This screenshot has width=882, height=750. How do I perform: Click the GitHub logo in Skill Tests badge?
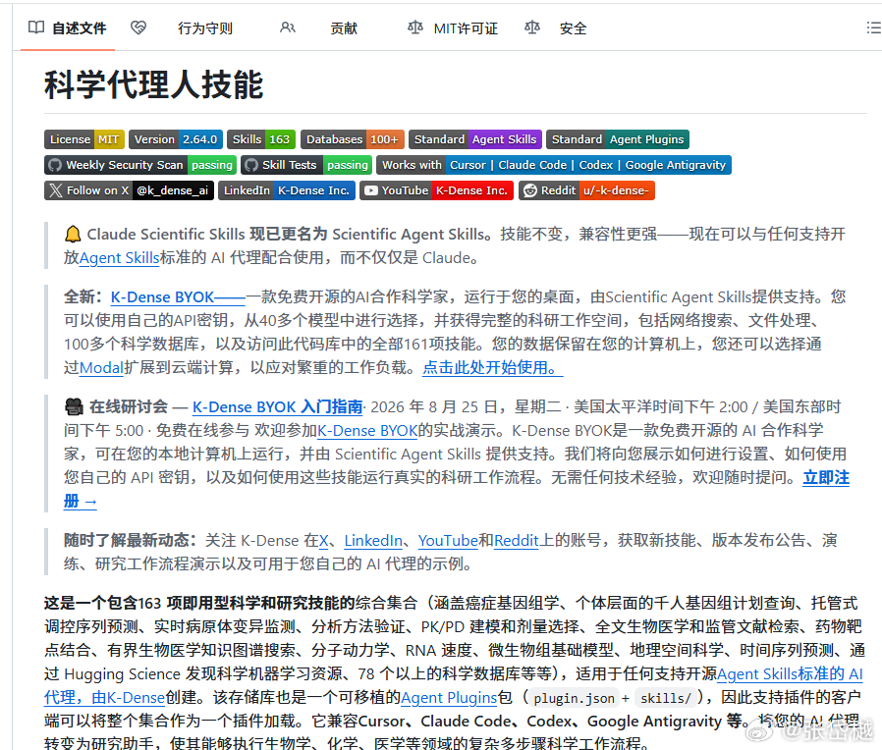(251, 165)
